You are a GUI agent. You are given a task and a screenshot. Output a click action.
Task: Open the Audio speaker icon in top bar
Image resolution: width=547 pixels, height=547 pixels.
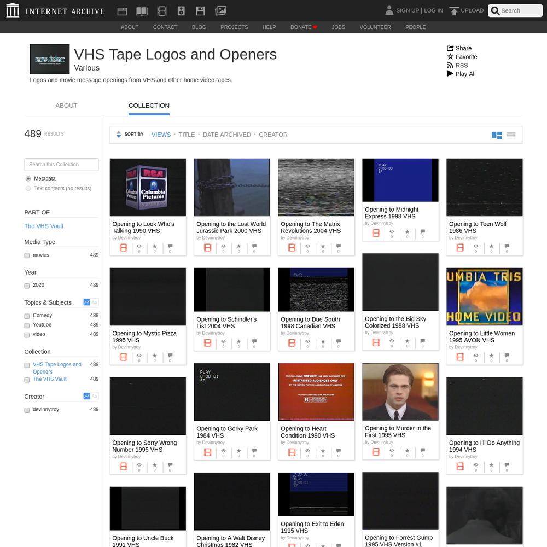pyautogui.click(x=181, y=11)
